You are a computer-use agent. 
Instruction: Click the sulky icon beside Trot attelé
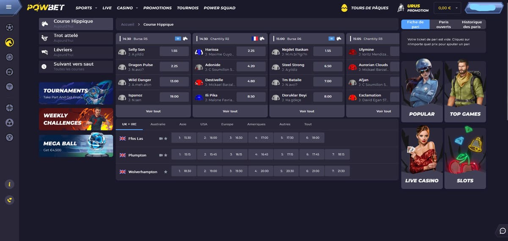coord(45,38)
